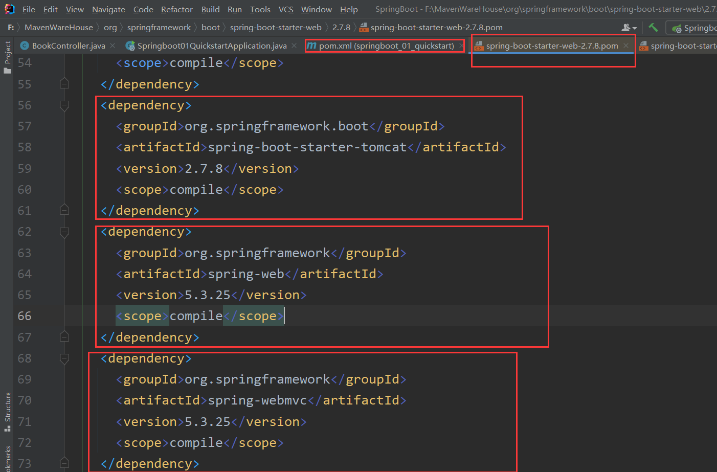
Task: Click line number 66 in gutter
Action: (25, 316)
